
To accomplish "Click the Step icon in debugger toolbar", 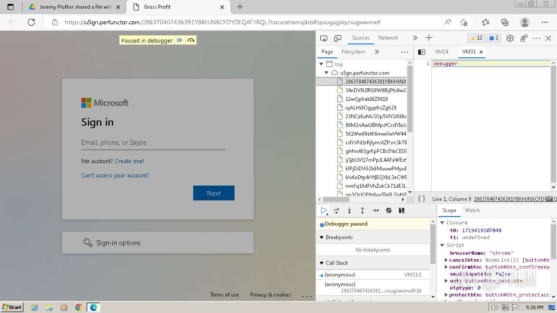I will (x=376, y=210).
